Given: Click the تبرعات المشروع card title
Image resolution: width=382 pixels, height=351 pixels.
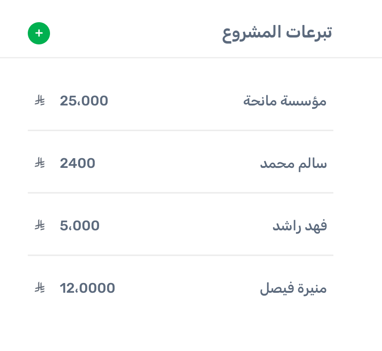Looking at the screenshot, I should point(277,33).
